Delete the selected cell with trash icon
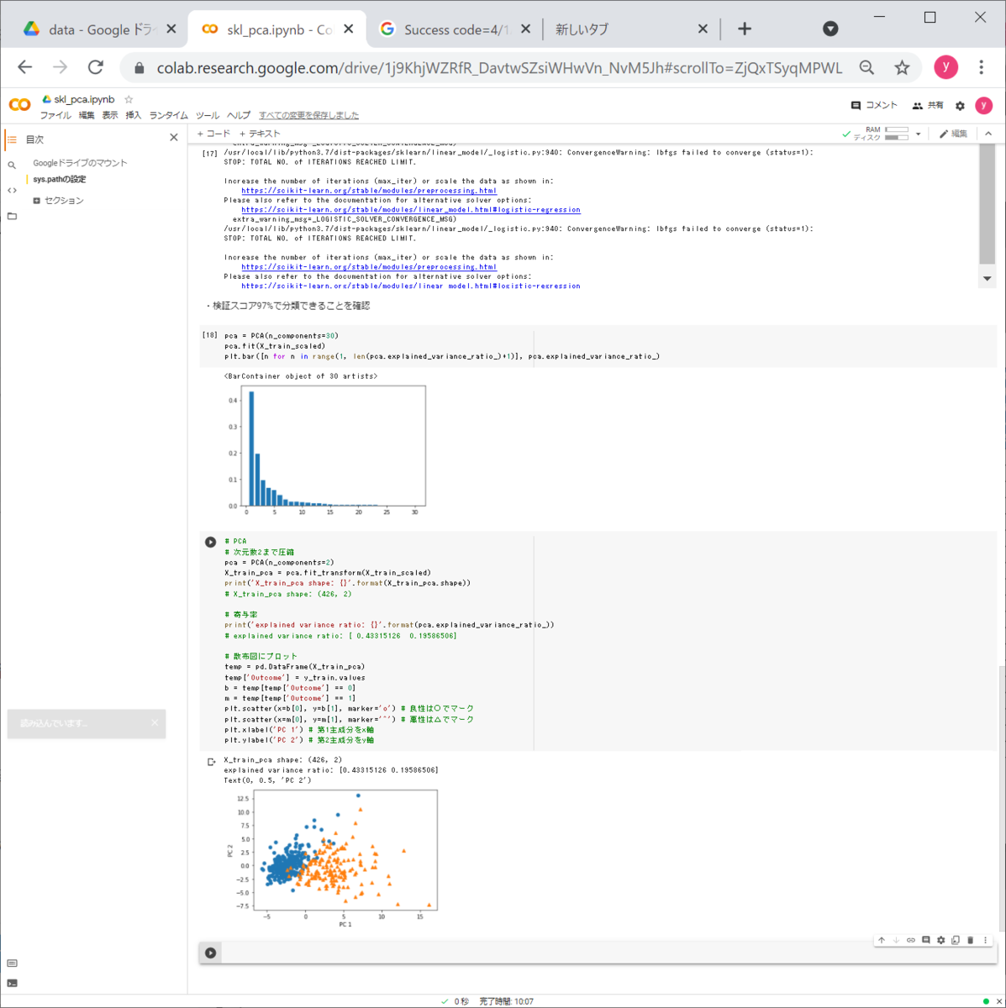Viewport: 1006px width, 1008px height. [x=970, y=940]
